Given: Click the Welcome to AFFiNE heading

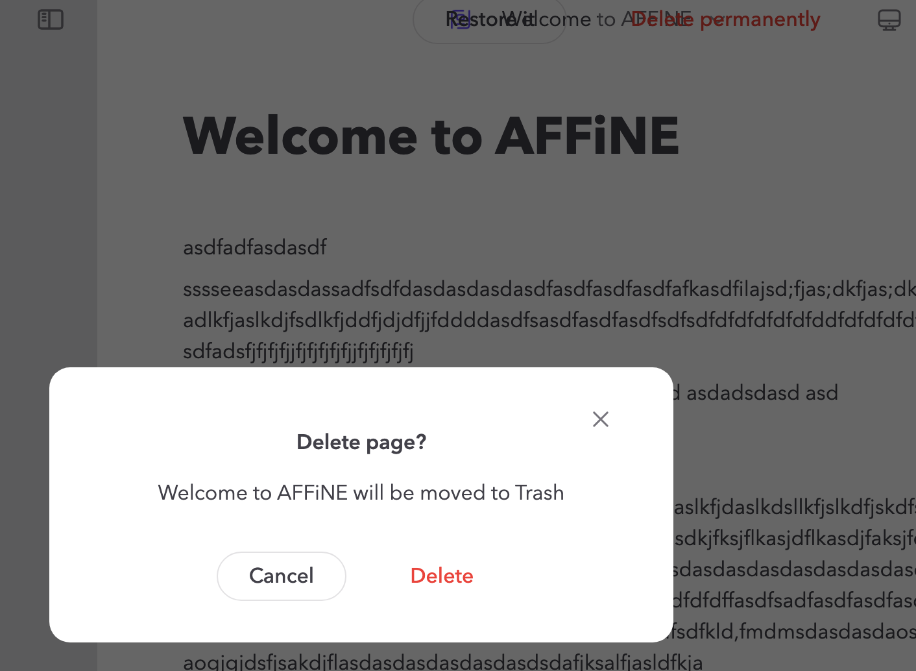Looking at the screenshot, I should pos(431,135).
